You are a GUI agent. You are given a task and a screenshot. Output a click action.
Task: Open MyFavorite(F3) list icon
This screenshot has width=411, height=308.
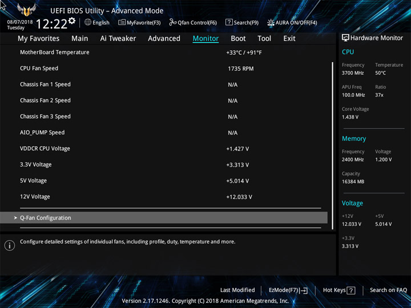122,22
